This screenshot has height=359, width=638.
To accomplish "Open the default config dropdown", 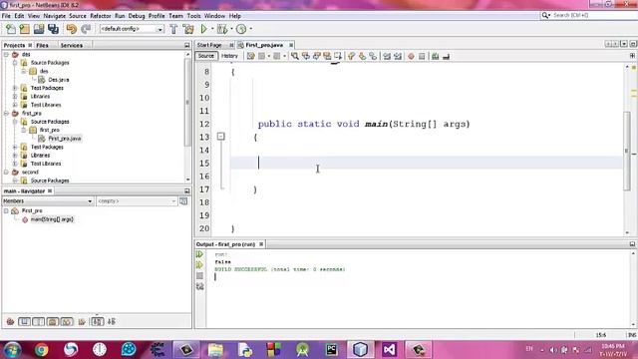I will [x=159, y=29].
